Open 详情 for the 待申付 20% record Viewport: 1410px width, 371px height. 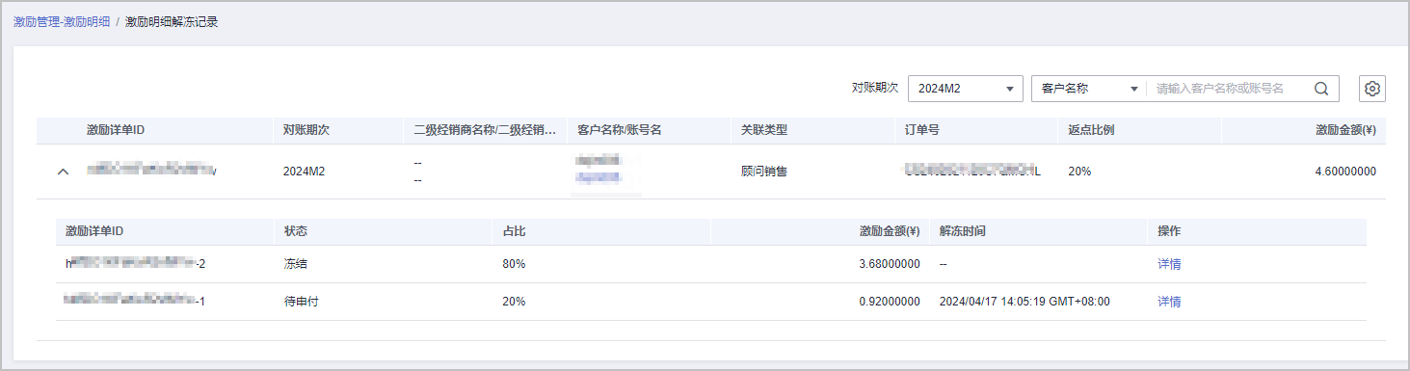click(1169, 302)
